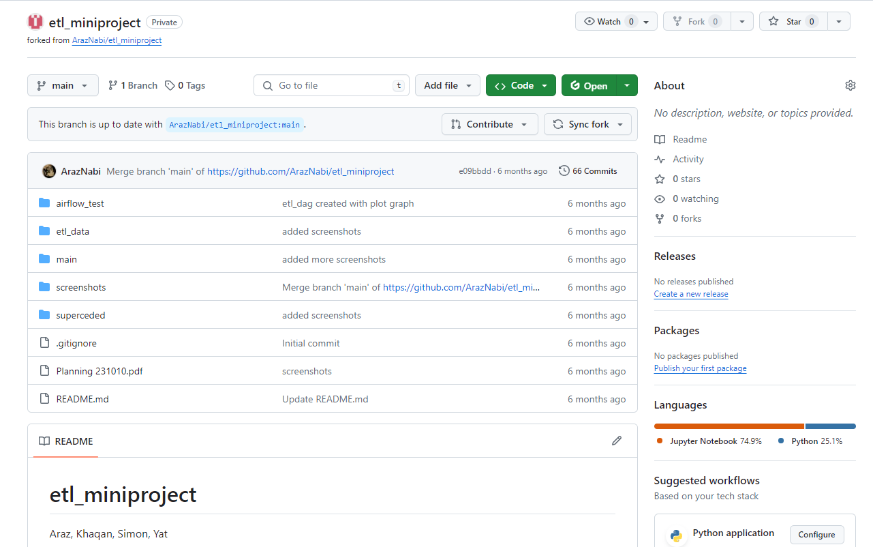Open the Sync fork dropdown

[x=587, y=124]
